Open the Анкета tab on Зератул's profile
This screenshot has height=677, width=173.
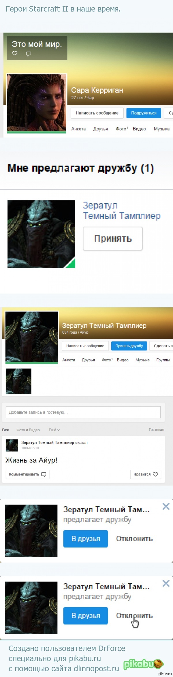point(69,360)
